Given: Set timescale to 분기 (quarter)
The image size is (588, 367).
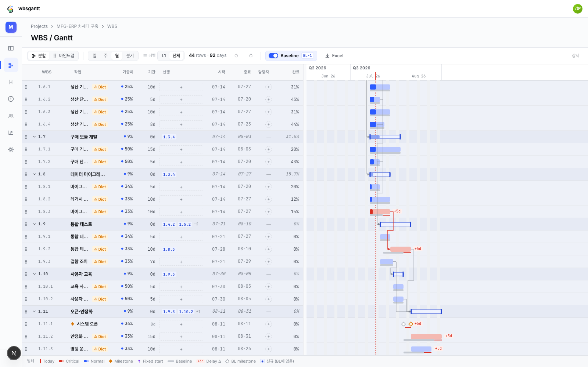Looking at the screenshot, I should 130,56.
